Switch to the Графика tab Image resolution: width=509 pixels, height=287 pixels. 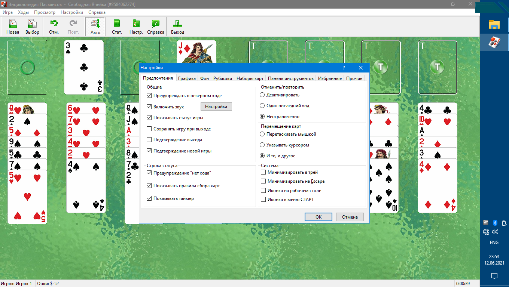click(187, 78)
